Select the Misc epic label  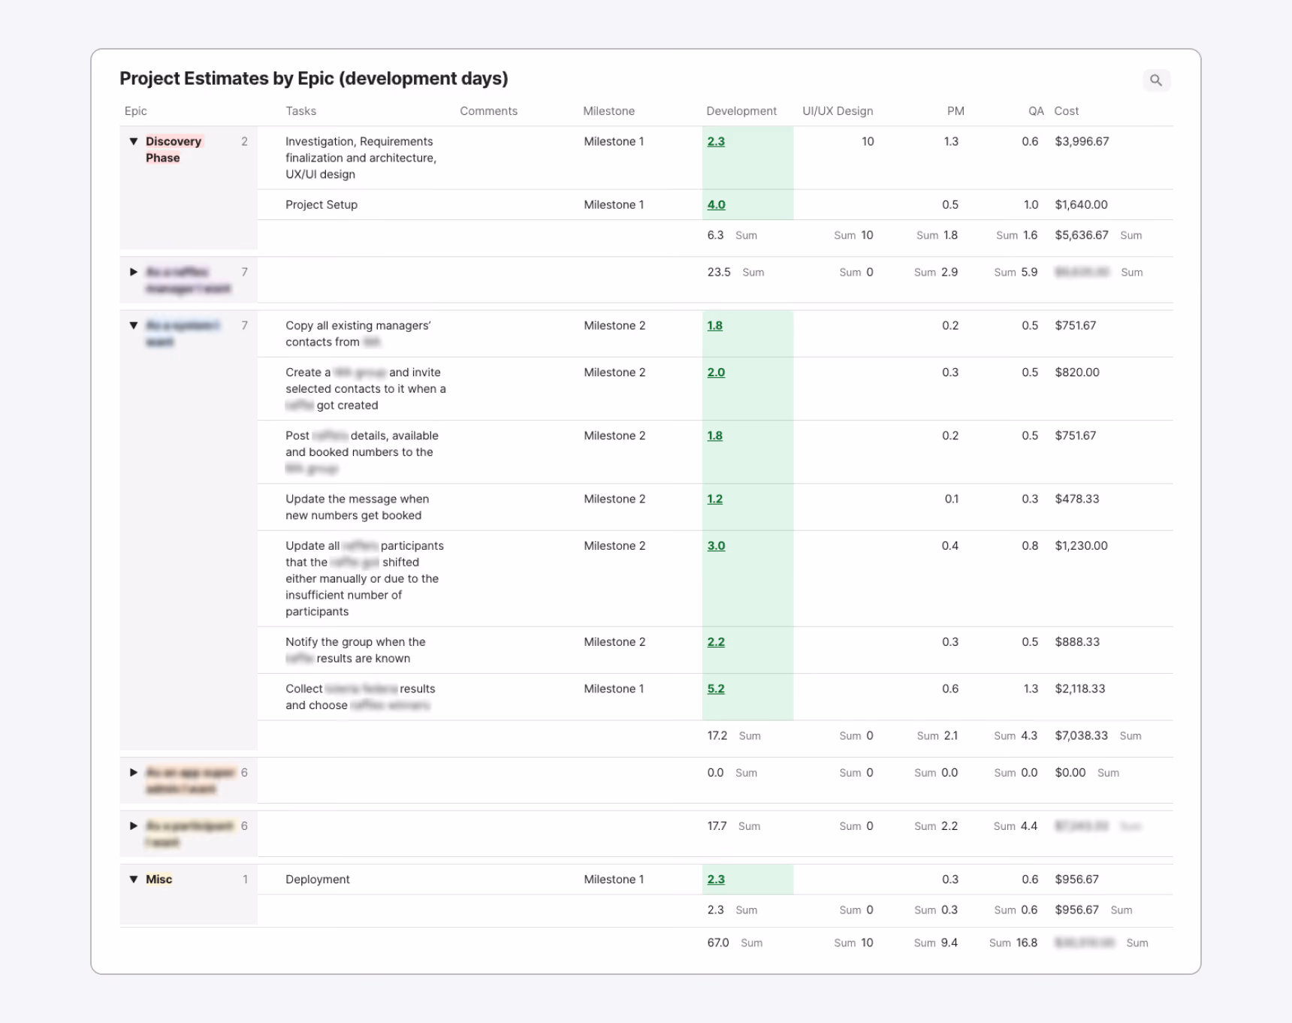158,879
